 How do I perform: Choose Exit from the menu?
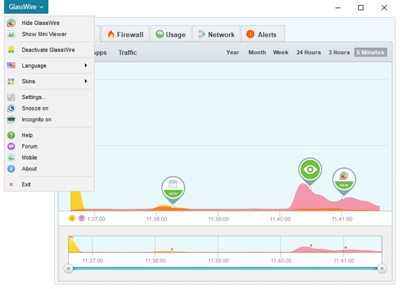coord(49,184)
